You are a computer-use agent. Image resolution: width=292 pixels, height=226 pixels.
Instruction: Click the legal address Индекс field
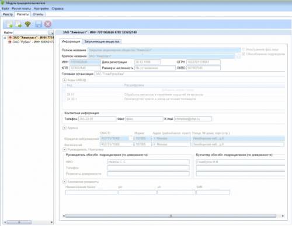point(143,139)
